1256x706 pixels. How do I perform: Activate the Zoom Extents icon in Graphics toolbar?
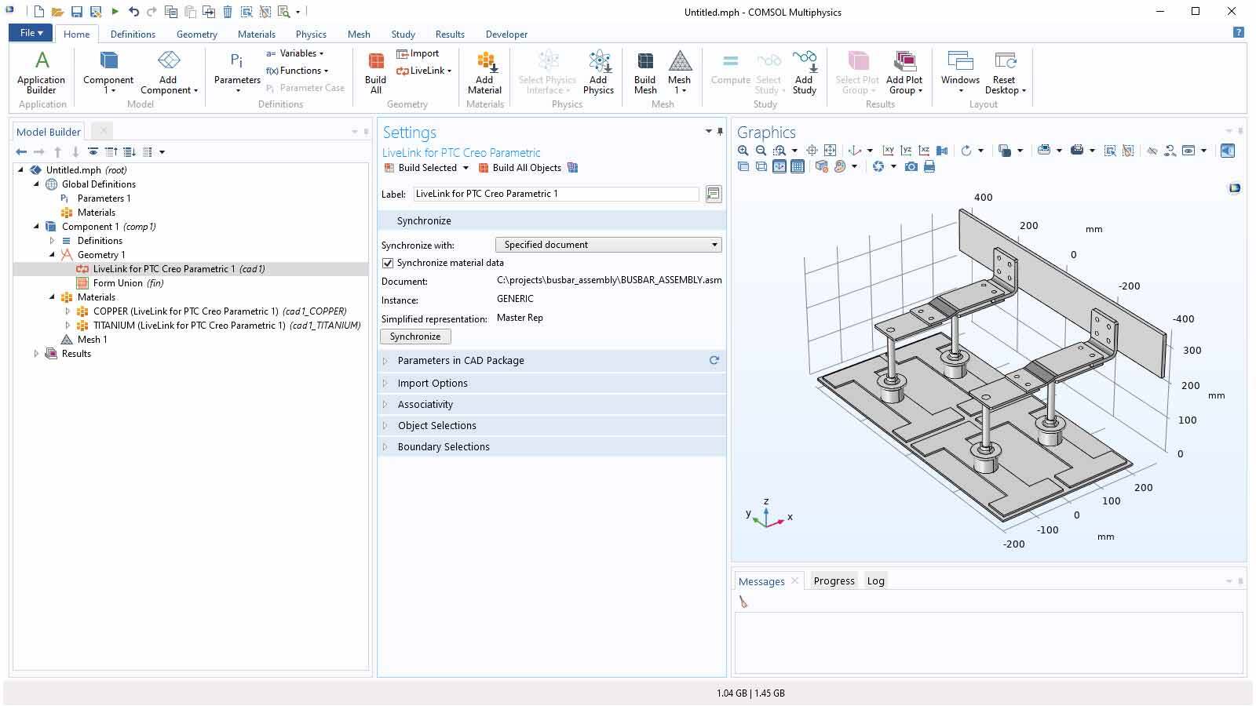[x=830, y=150]
